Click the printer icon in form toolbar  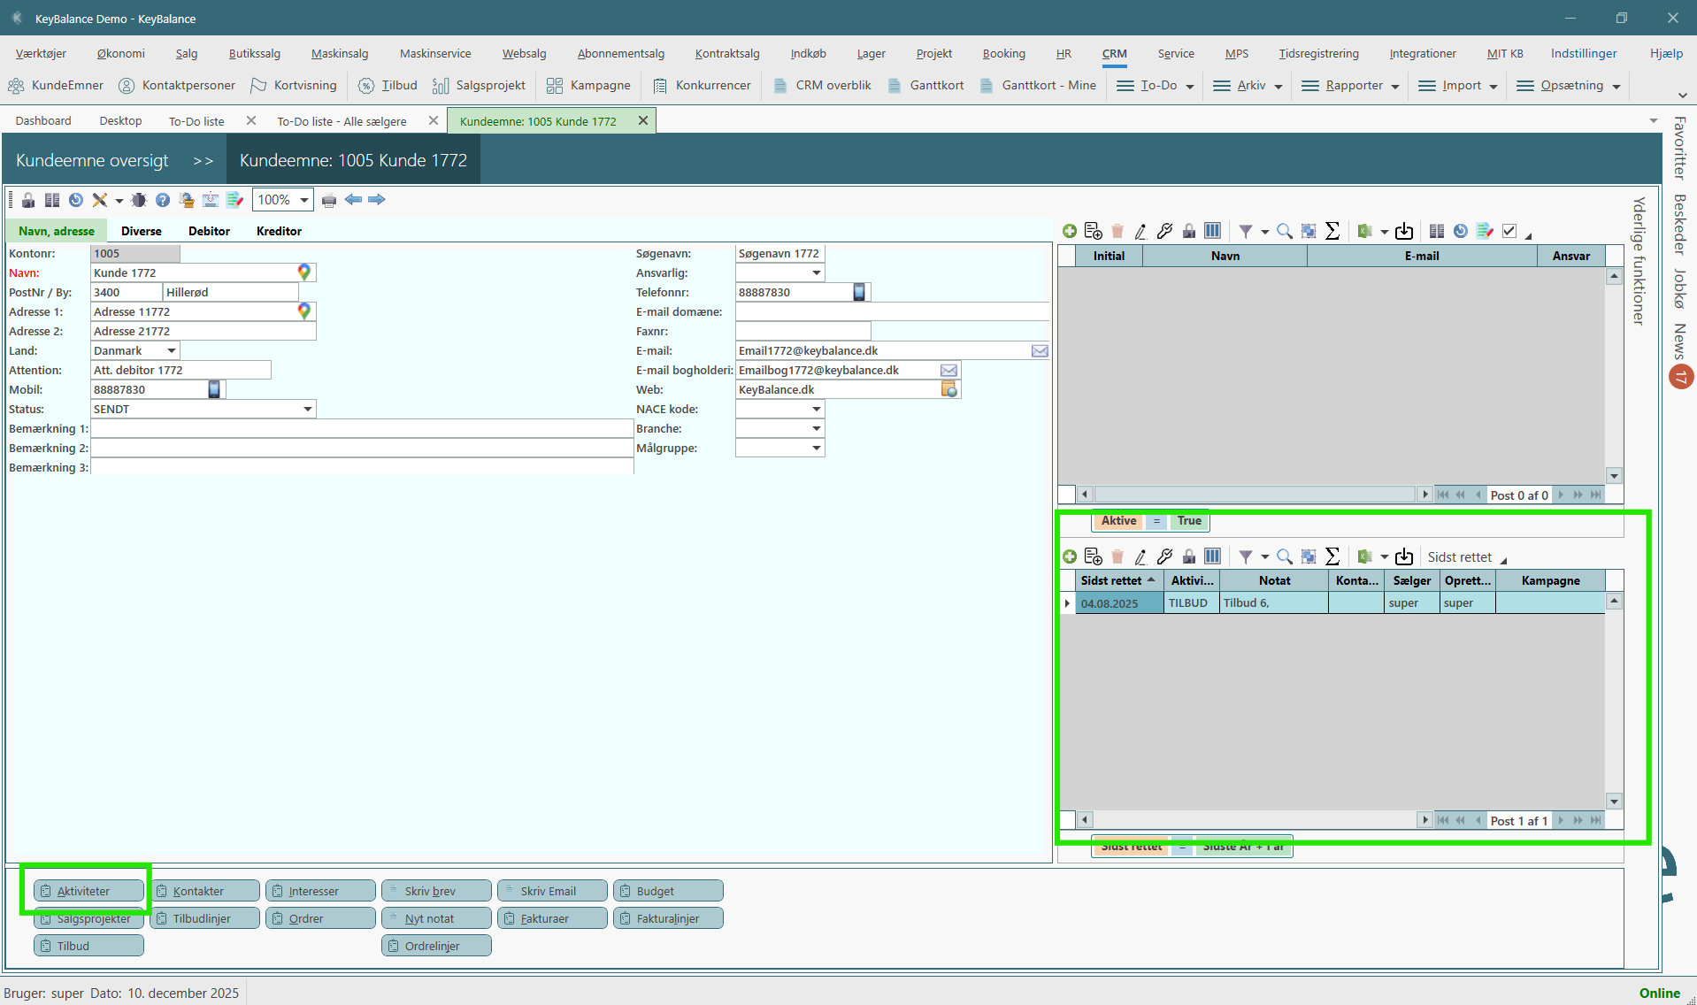pos(329,200)
